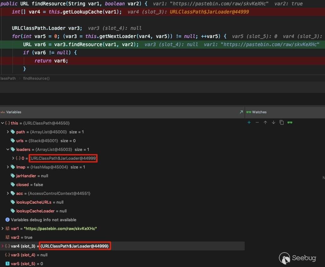Expand the lmap HashMap node
The height and width of the screenshot is (267, 325).
pyautogui.click(x=8, y=167)
